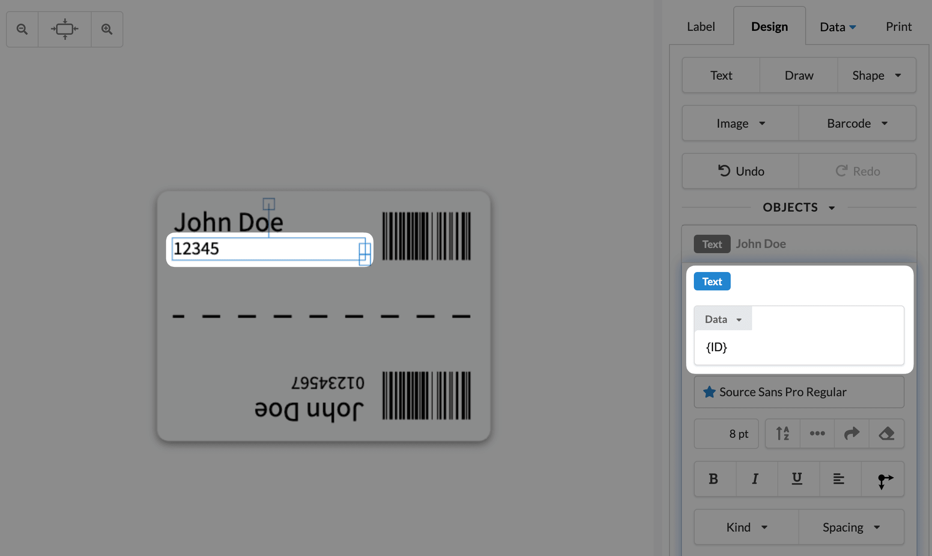Open more options via the ellipsis icon
This screenshot has width=932, height=556.
click(x=817, y=433)
